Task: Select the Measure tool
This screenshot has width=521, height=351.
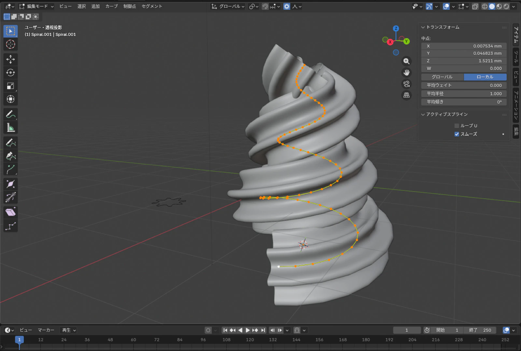Action: click(10, 128)
